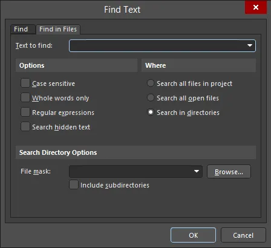
Task: Enable the Case sensitive checkbox
Action: 25,83
